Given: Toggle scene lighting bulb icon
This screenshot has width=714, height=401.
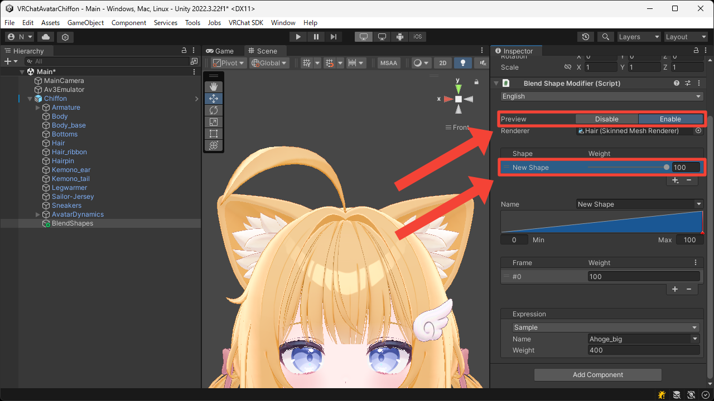Looking at the screenshot, I should pyautogui.click(x=462, y=63).
